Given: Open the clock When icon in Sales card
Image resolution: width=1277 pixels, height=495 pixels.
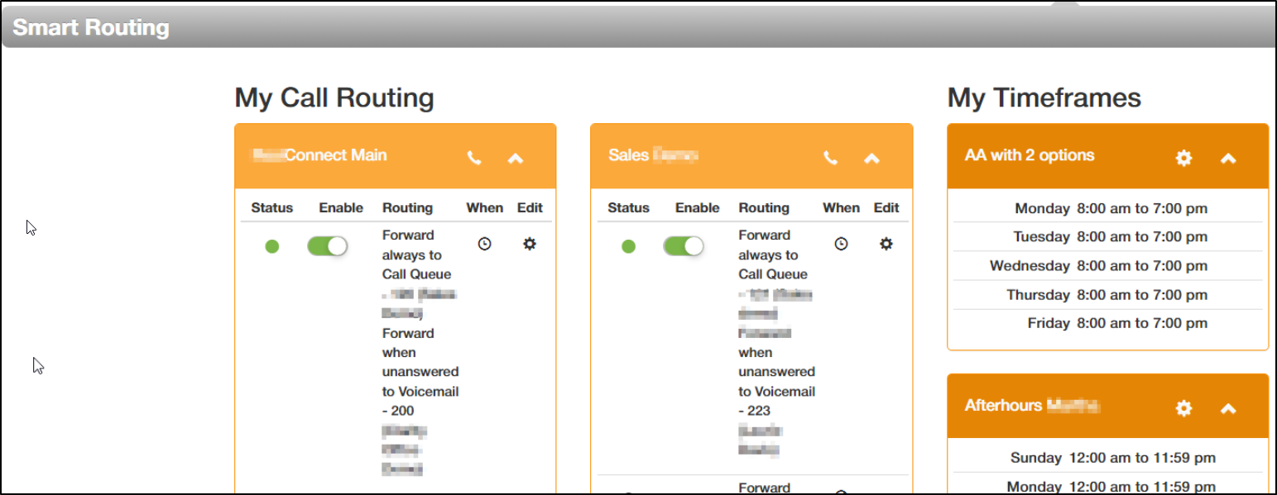Looking at the screenshot, I should point(841,244).
